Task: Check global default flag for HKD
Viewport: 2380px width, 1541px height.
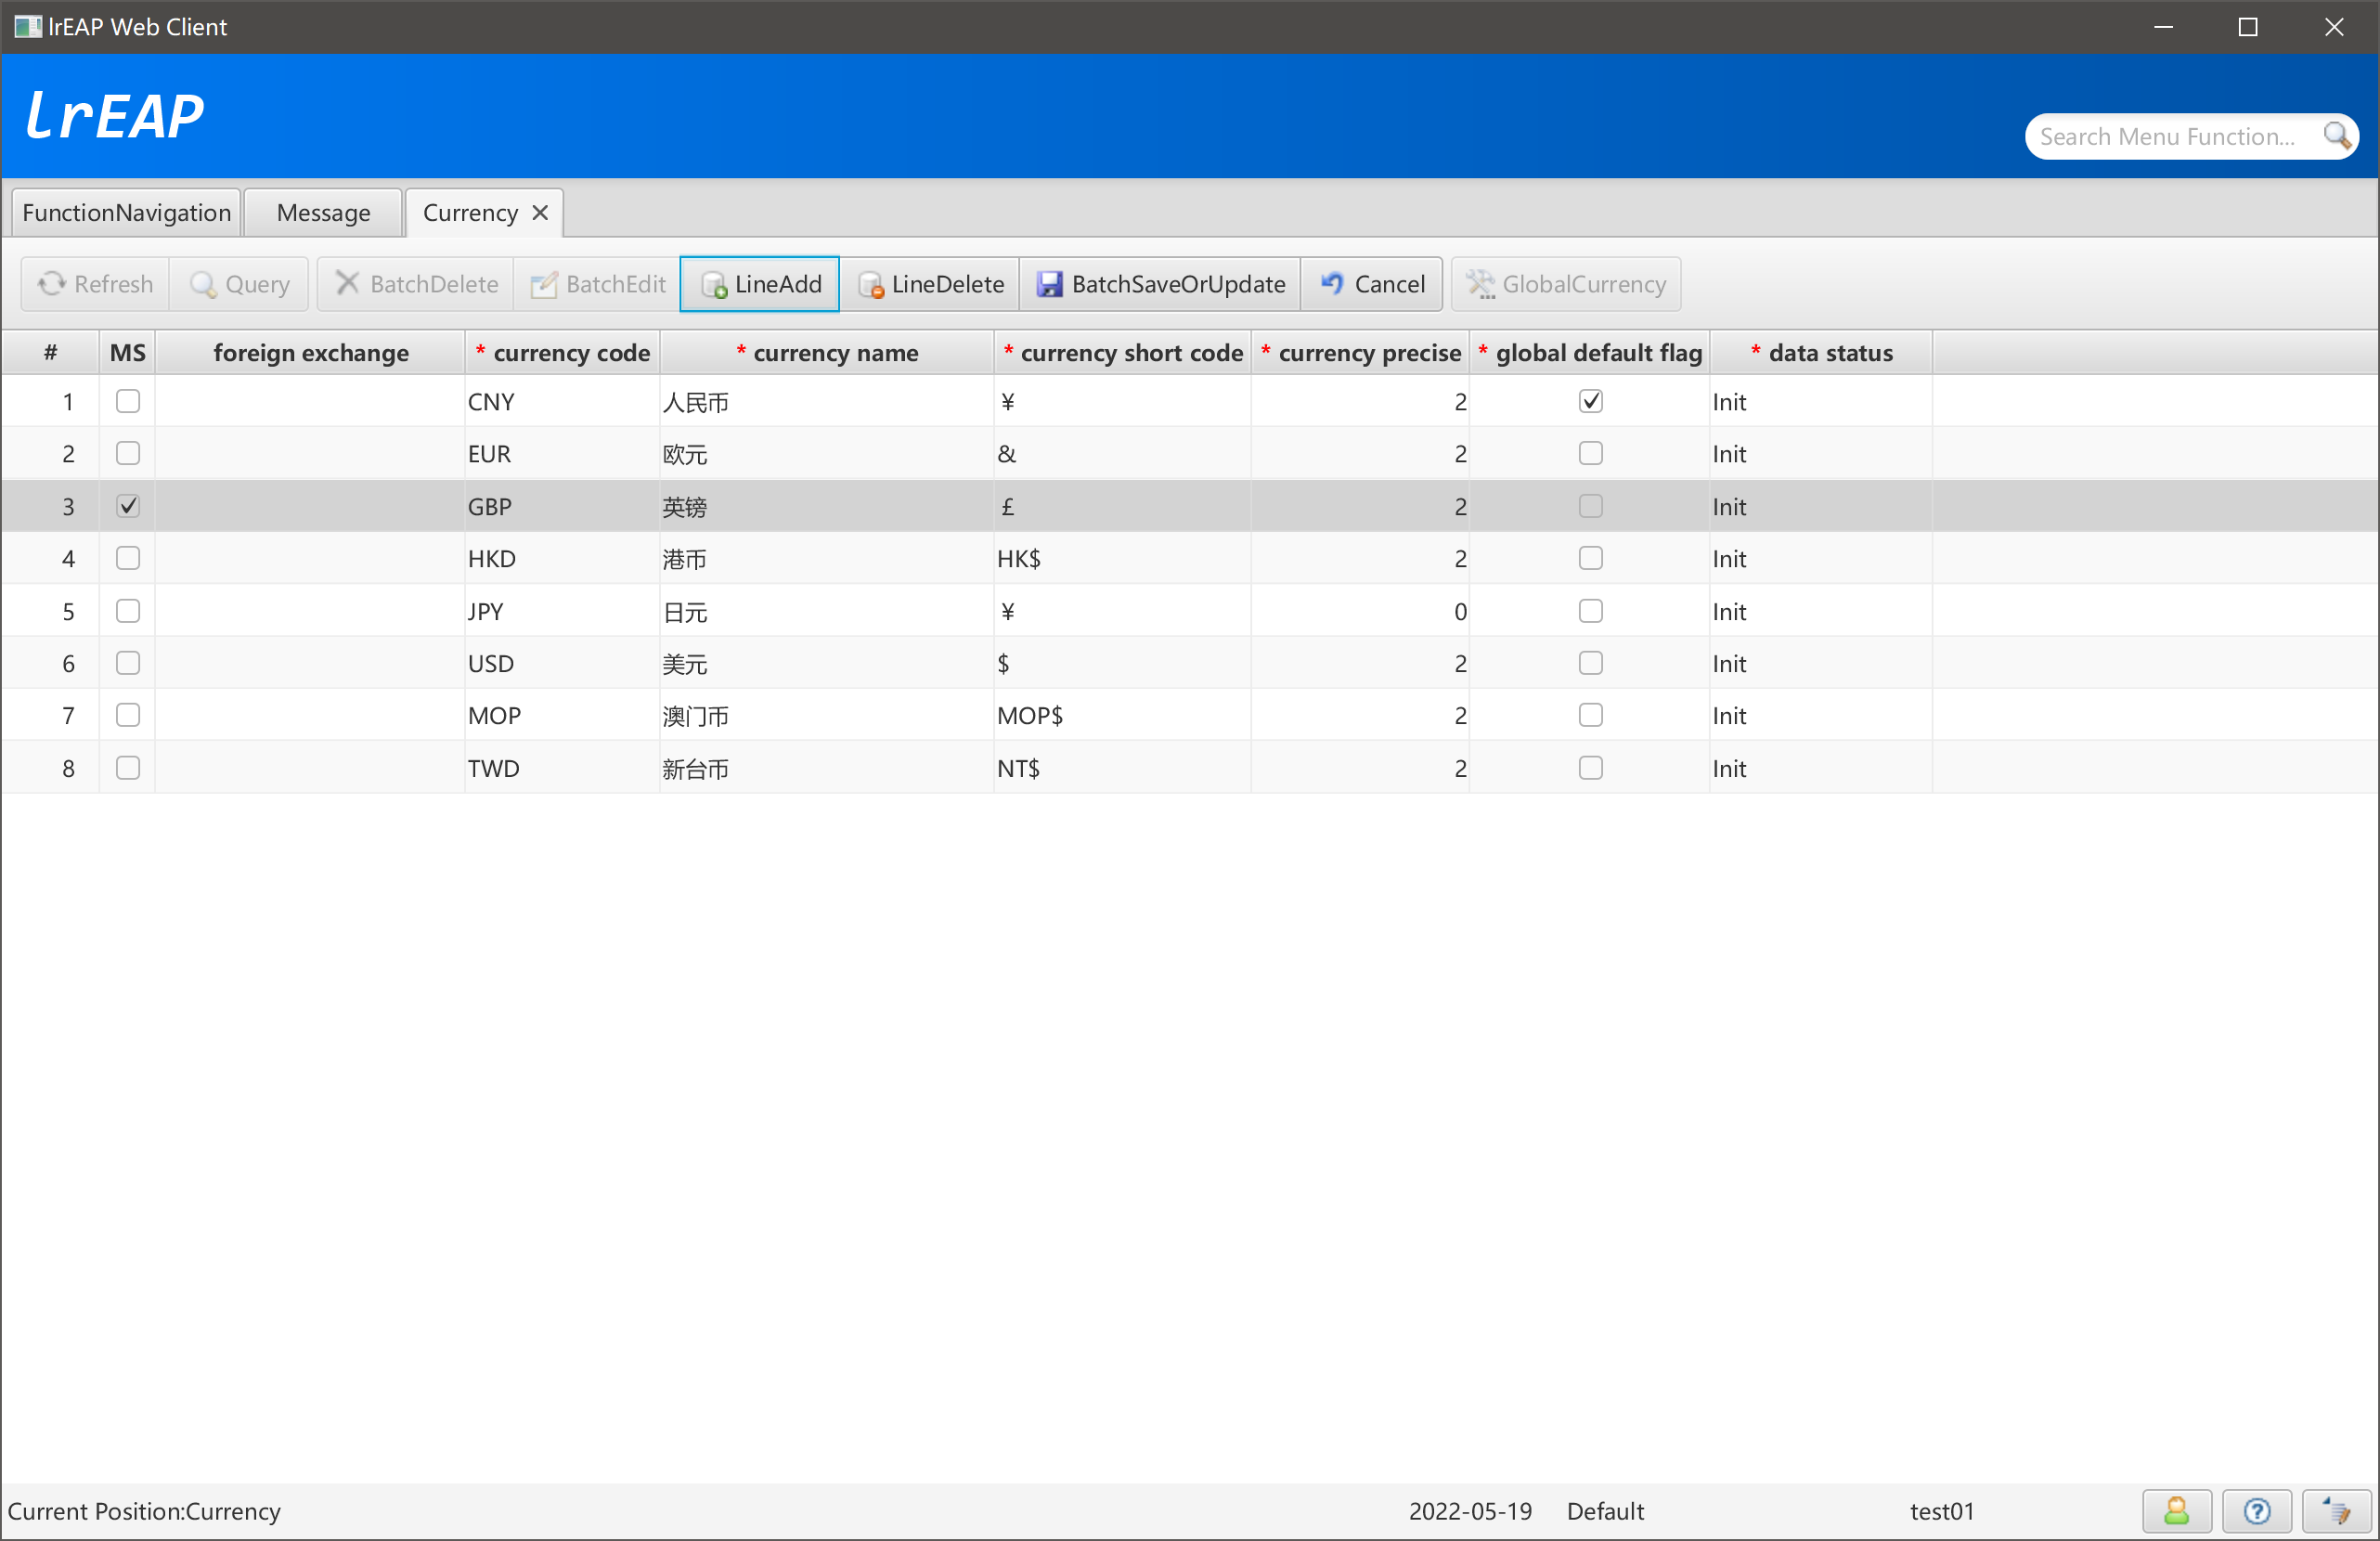Action: point(1590,558)
